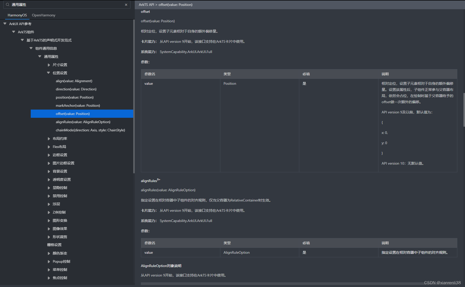
Task: Open chainMode(direction: Axis, style: ChainStyle) item
Action: [x=90, y=130]
